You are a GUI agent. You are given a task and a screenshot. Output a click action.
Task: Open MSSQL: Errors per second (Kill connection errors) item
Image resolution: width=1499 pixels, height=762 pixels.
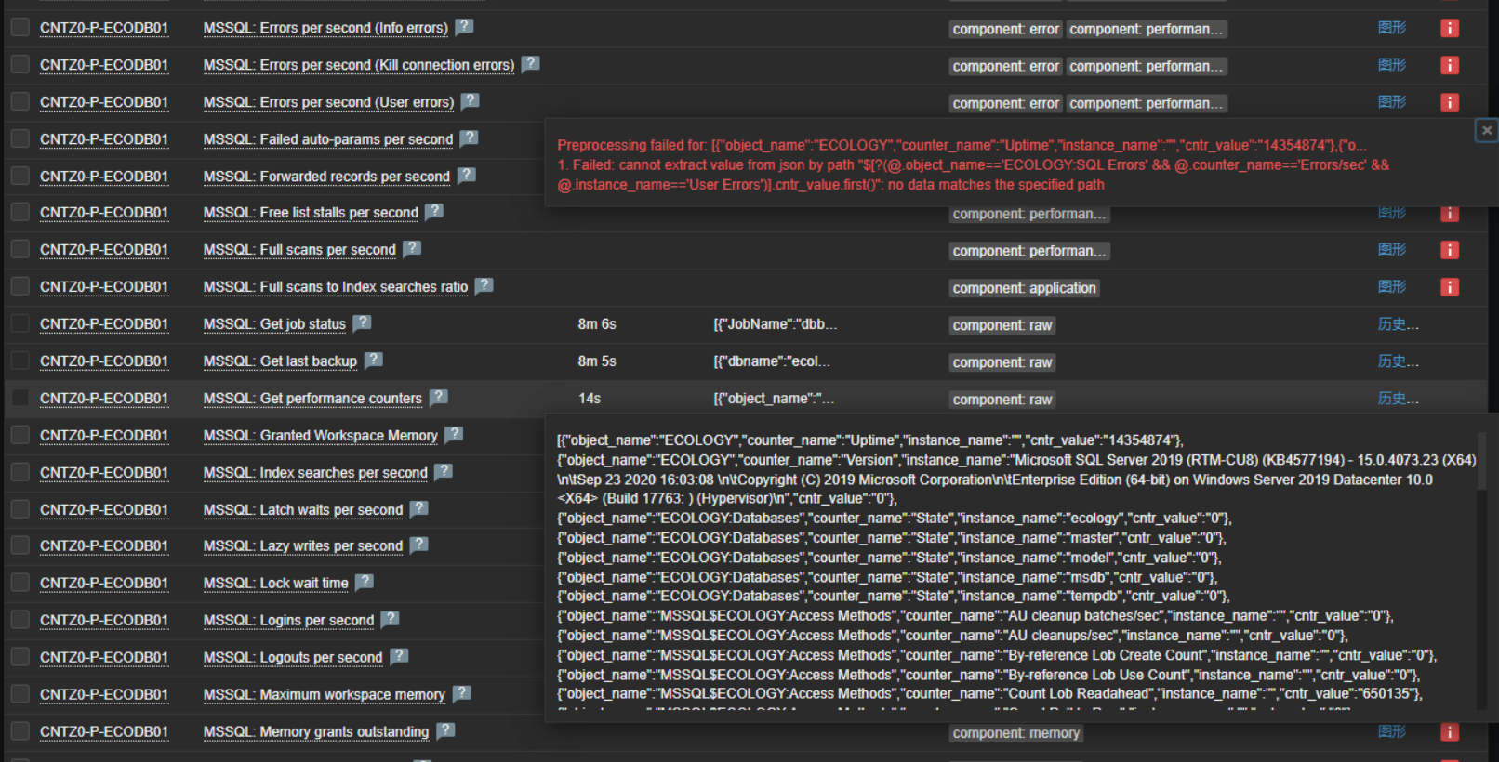pyautogui.click(x=359, y=65)
